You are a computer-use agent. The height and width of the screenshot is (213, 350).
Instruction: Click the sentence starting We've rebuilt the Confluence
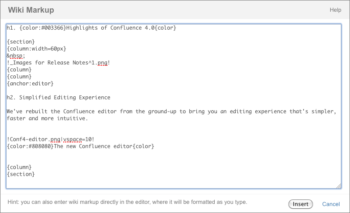pos(171,112)
